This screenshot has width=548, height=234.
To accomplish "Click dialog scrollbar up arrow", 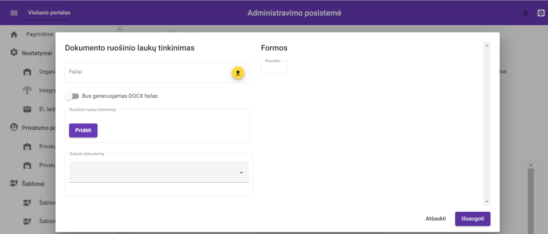I will pyautogui.click(x=487, y=45).
